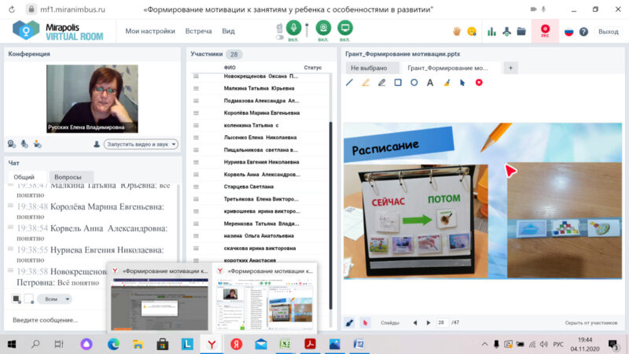Click the slide number field
The width and height of the screenshot is (629, 354).
(442, 323)
